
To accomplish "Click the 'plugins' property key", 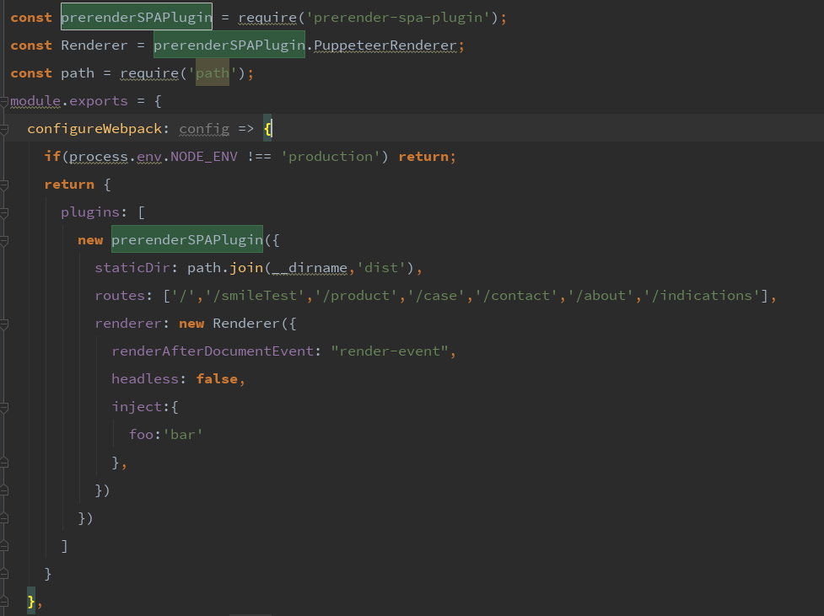I will pos(90,212).
